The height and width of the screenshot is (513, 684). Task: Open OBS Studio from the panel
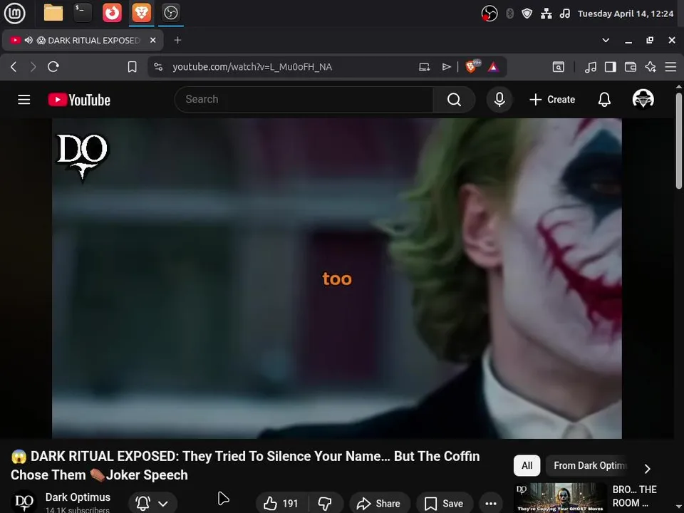pos(170,13)
